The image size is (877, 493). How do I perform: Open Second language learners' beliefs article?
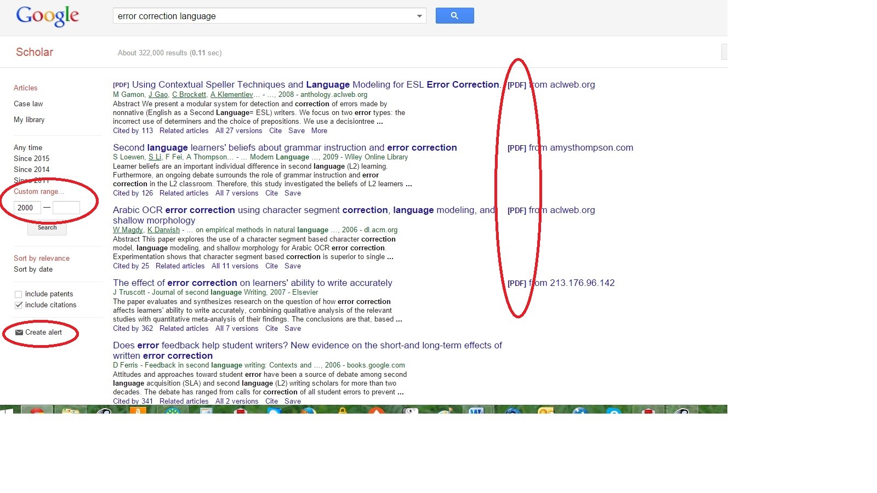[x=285, y=147]
